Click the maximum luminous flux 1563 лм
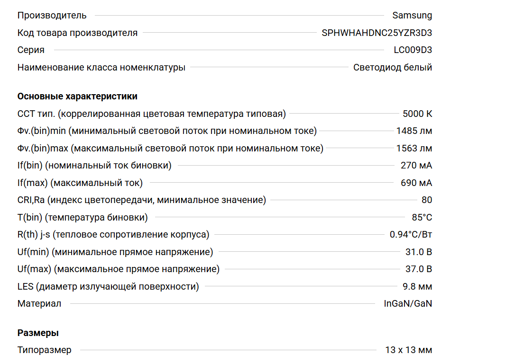524x363 pixels. pos(414,148)
